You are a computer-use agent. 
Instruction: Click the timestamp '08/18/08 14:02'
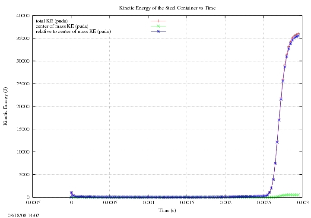coord(23,215)
